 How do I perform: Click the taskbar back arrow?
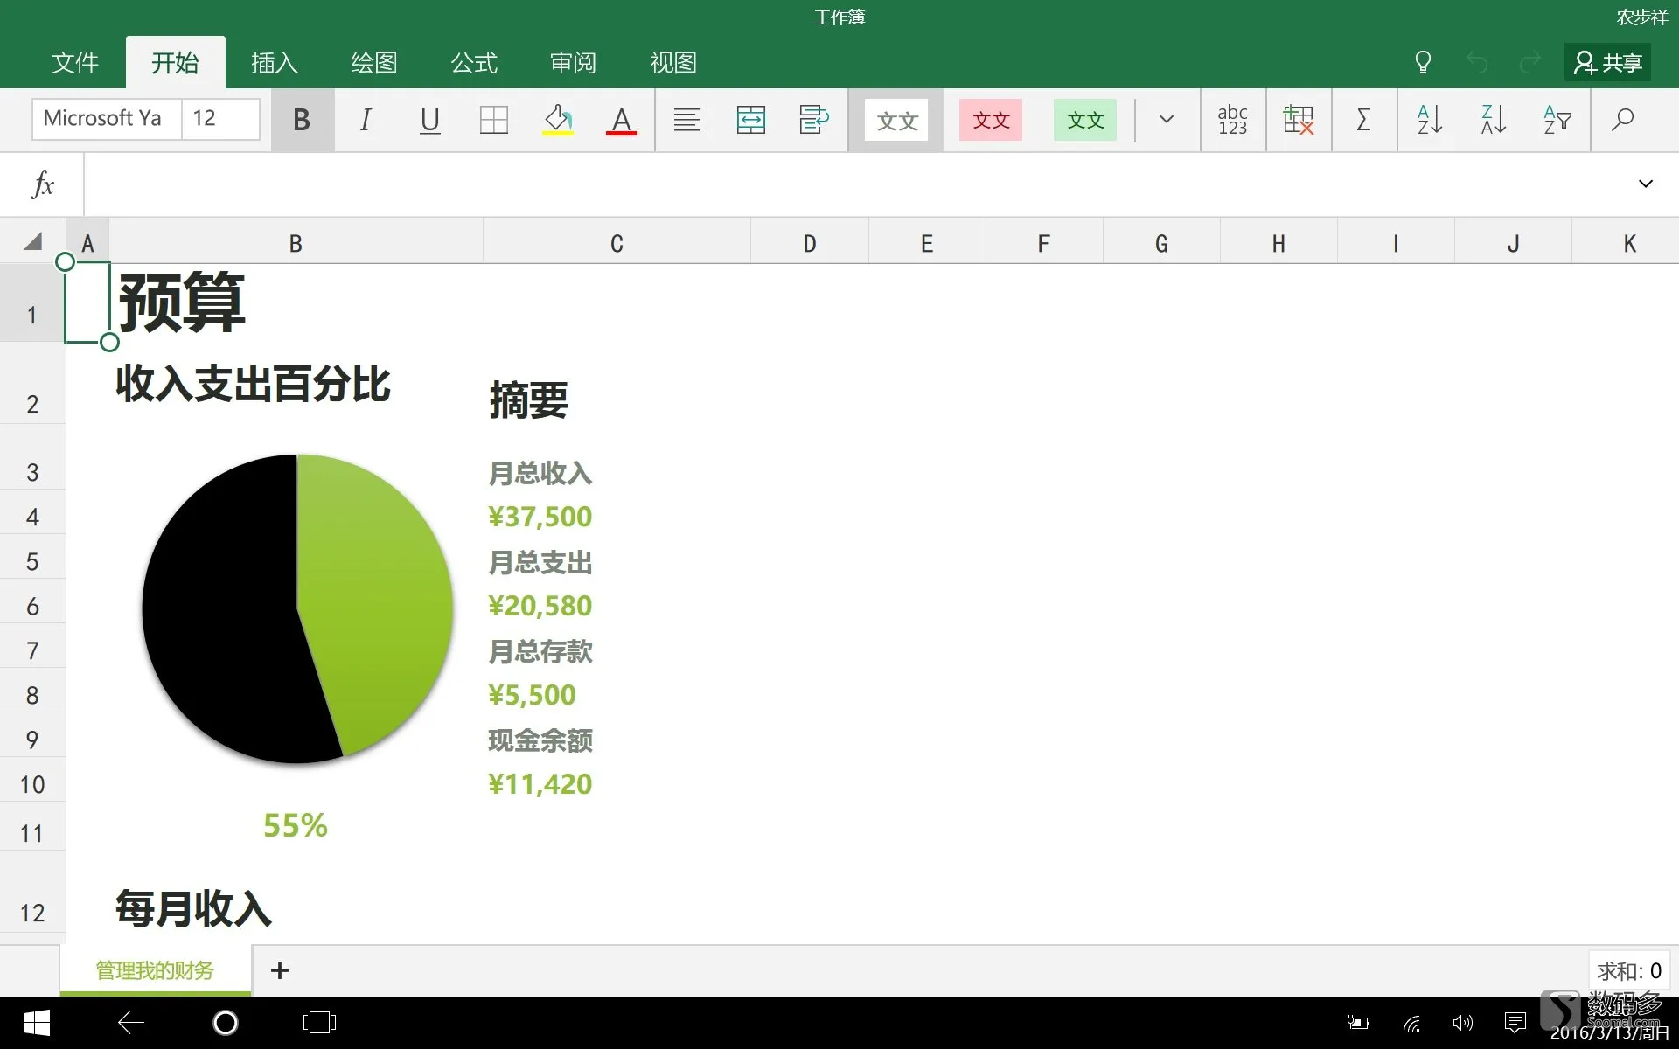[131, 1023]
